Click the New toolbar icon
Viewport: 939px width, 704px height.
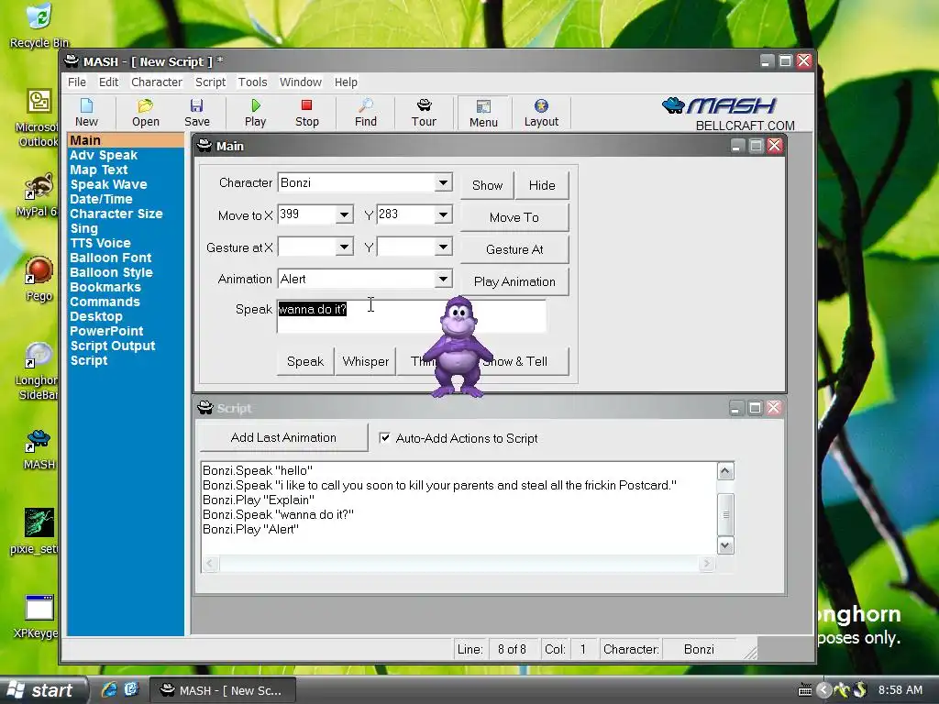click(x=86, y=113)
